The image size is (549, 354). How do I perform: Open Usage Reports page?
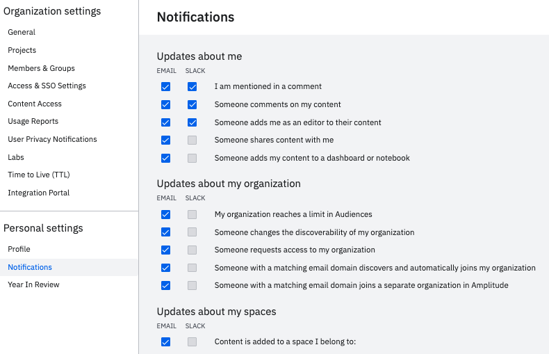(33, 121)
